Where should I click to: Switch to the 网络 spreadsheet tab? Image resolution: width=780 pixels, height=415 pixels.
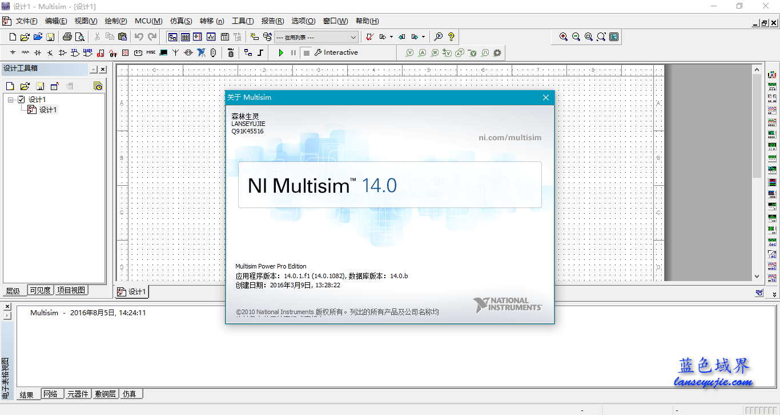(x=51, y=393)
